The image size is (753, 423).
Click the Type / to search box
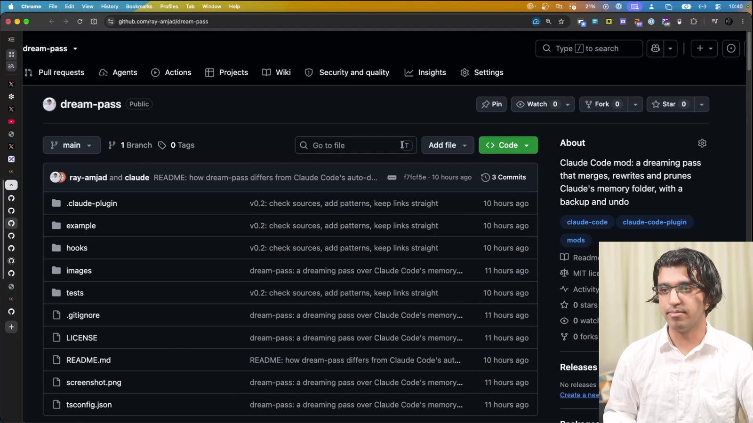[x=589, y=48]
